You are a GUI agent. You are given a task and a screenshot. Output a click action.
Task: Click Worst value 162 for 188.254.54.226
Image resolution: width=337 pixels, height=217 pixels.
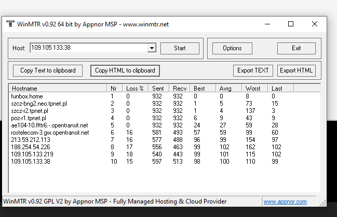pyautogui.click(x=250, y=147)
